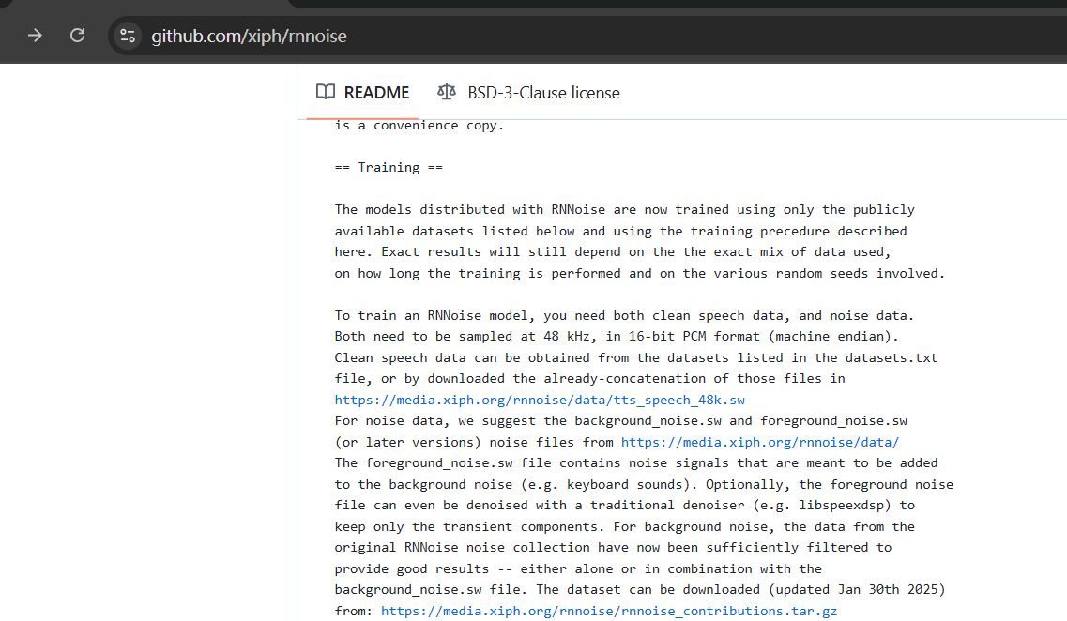Click the line mentioning 'datasets.txt'

click(x=636, y=357)
